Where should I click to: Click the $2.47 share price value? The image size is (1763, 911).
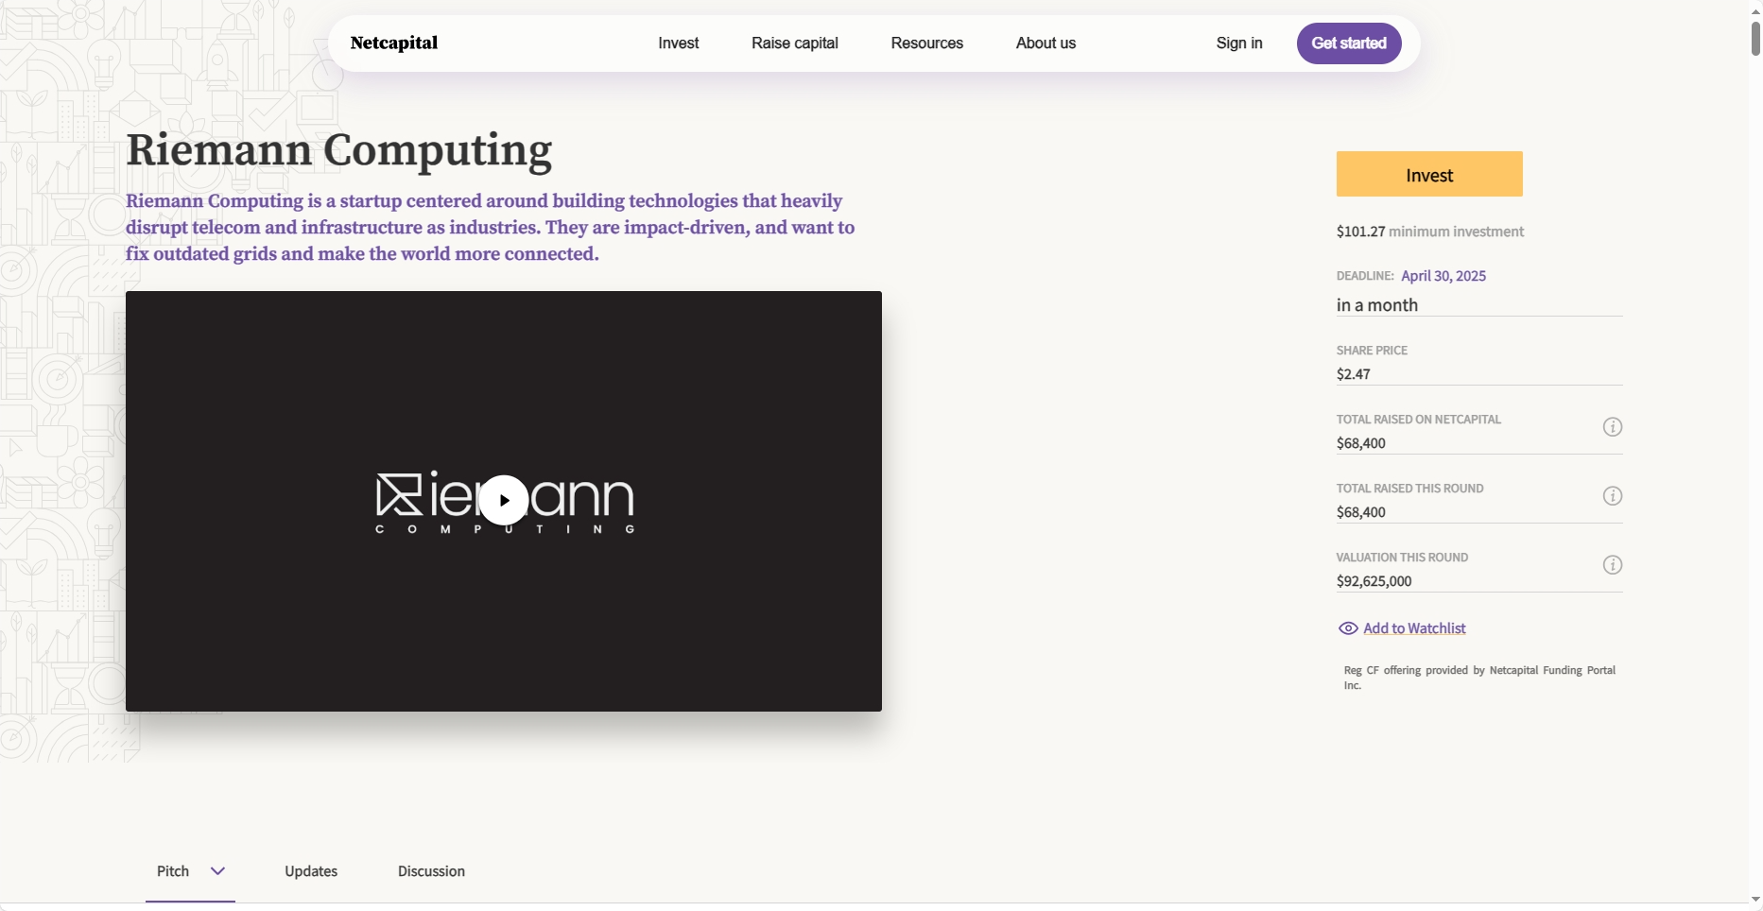(x=1353, y=374)
